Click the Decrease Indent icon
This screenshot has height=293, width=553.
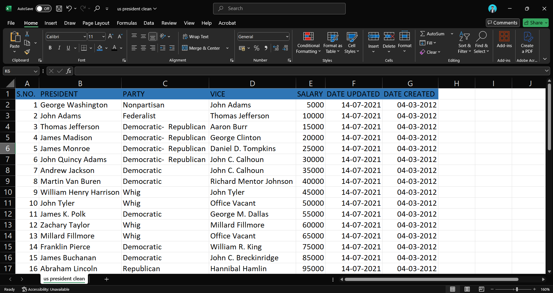[x=163, y=48]
